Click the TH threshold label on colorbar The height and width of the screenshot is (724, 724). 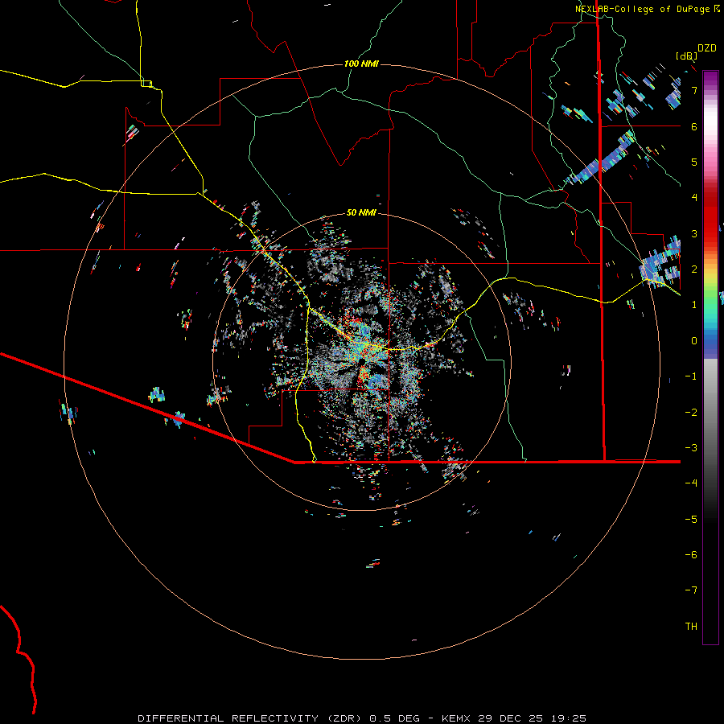(x=691, y=626)
